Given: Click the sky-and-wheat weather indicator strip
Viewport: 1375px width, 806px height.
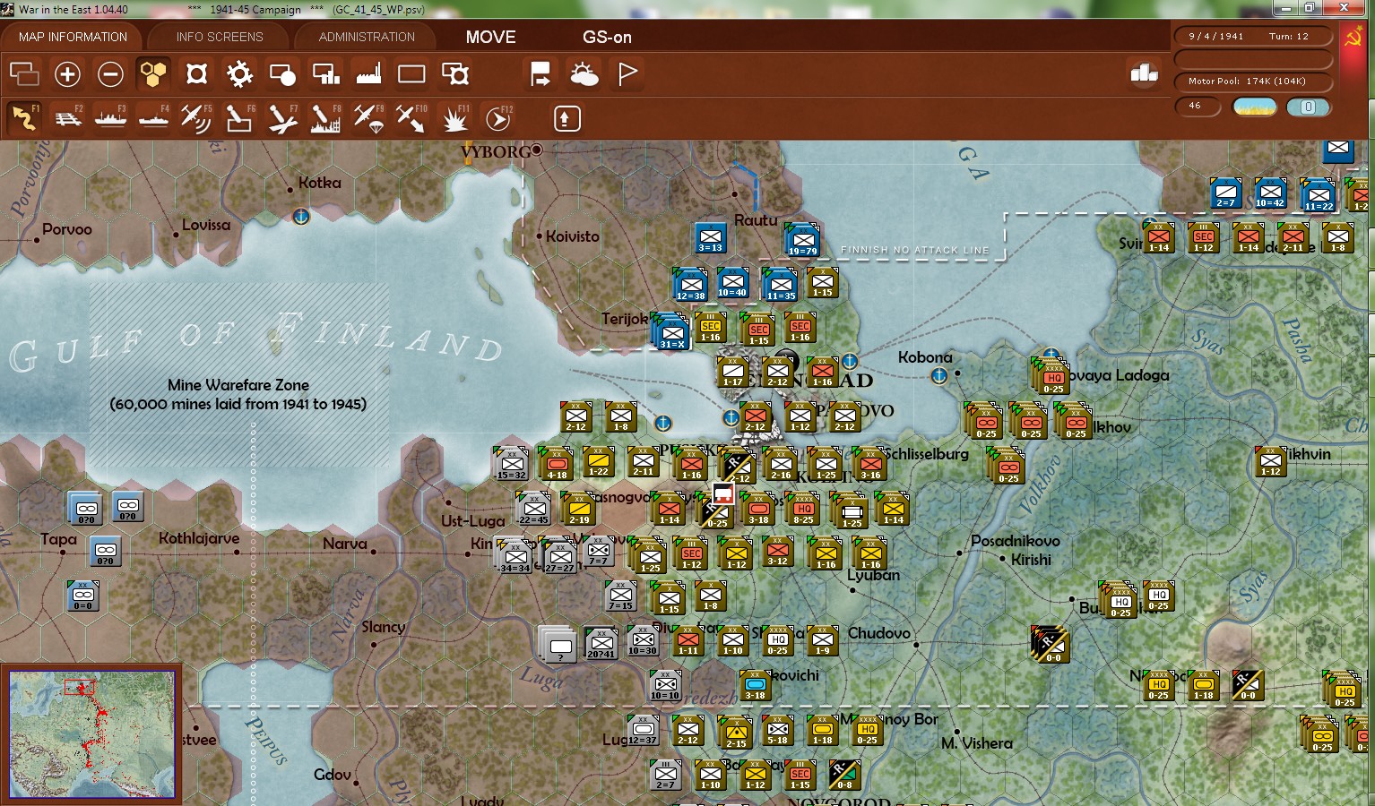Looking at the screenshot, I should 1255,107.
